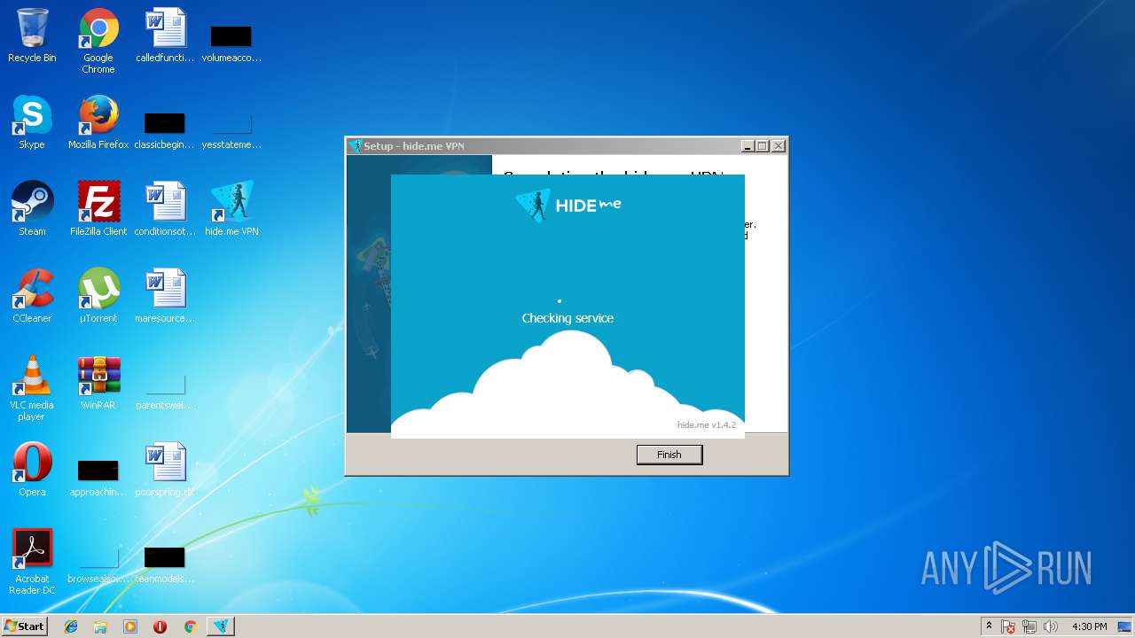Launch Mozilla Firefox desktop shortcut
The height and width of the screenshot is (638, 1135).
click(98, 122)
